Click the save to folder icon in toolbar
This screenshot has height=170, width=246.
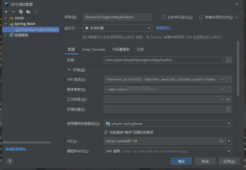coord(28,12)
